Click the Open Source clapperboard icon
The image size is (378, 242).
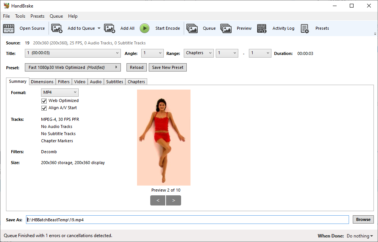(9, 29)
